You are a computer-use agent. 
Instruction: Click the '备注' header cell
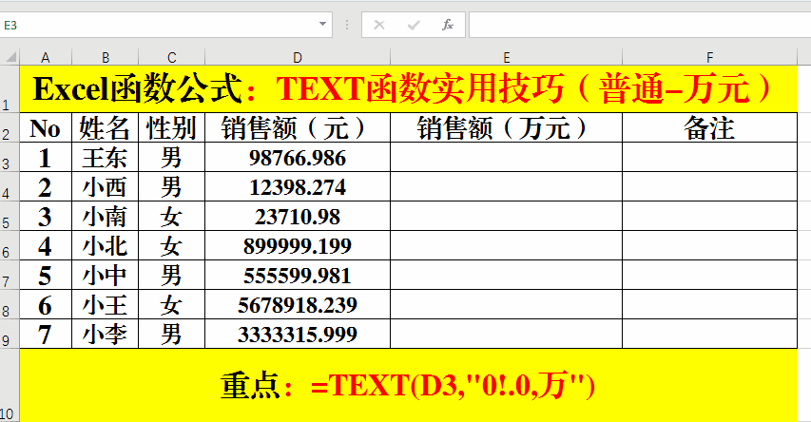(709, 127)
